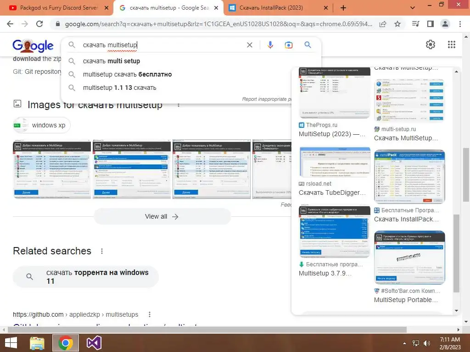
Task: Close the Скачать InstallPack tab
Action: (326, 8)
